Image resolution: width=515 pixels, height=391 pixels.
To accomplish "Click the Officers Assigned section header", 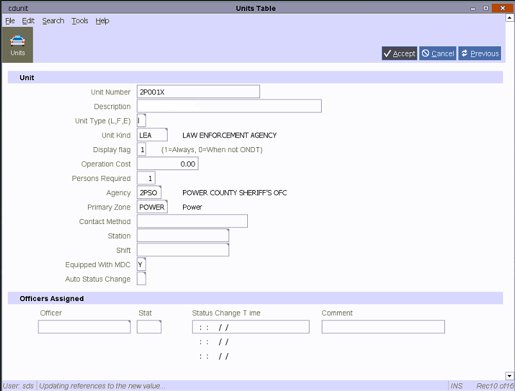I will [x=255, y=299].
